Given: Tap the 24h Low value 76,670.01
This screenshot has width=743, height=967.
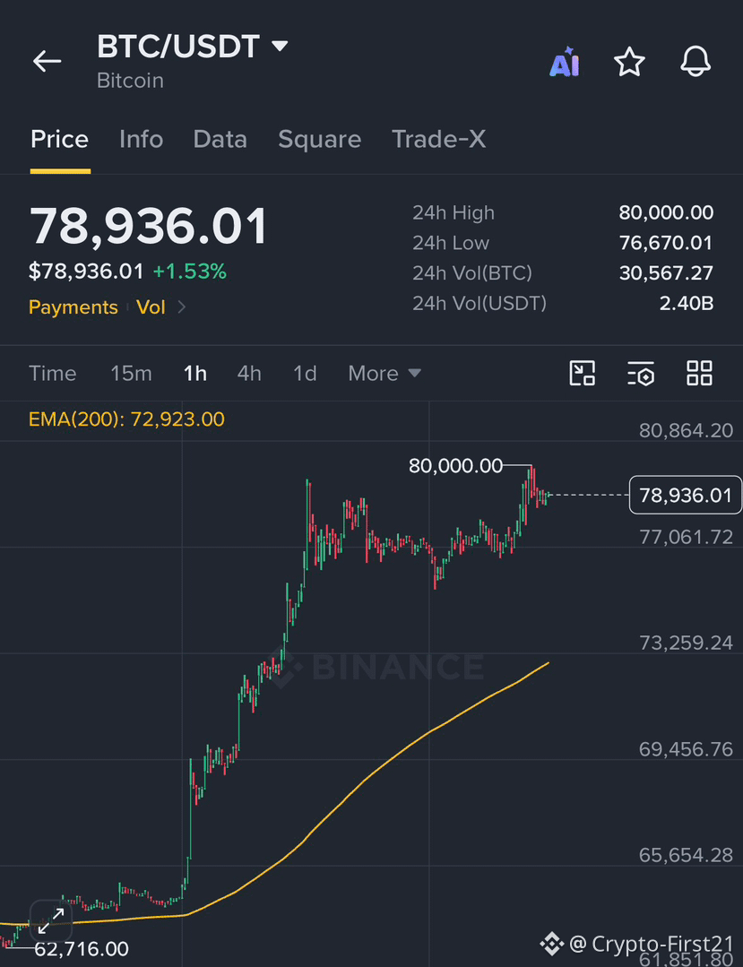Looking at the screenshot, I should (x=666, y=243).
